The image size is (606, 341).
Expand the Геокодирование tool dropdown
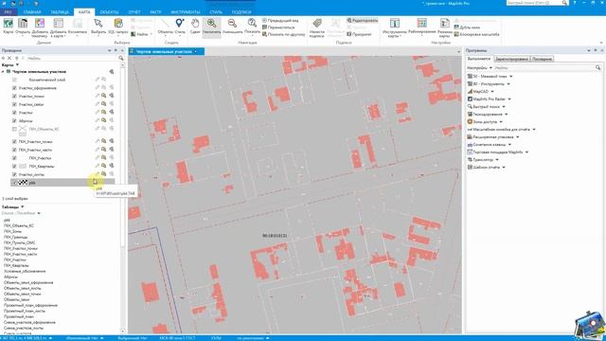click(507, 115)
